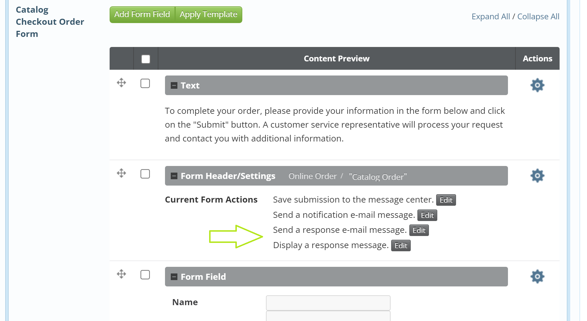Collapse the Form Header/Settings section
Image resolution: width=587 pixels, height=321 pixels.
click(174, 176)
